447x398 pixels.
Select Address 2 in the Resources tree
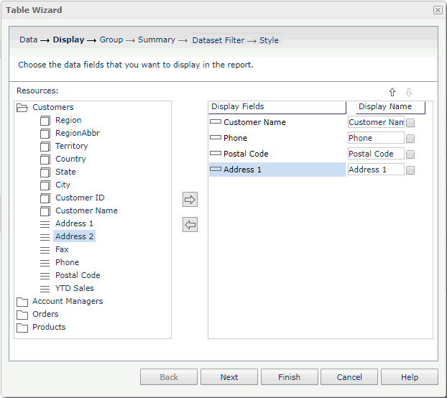click(x=75, y=236)
